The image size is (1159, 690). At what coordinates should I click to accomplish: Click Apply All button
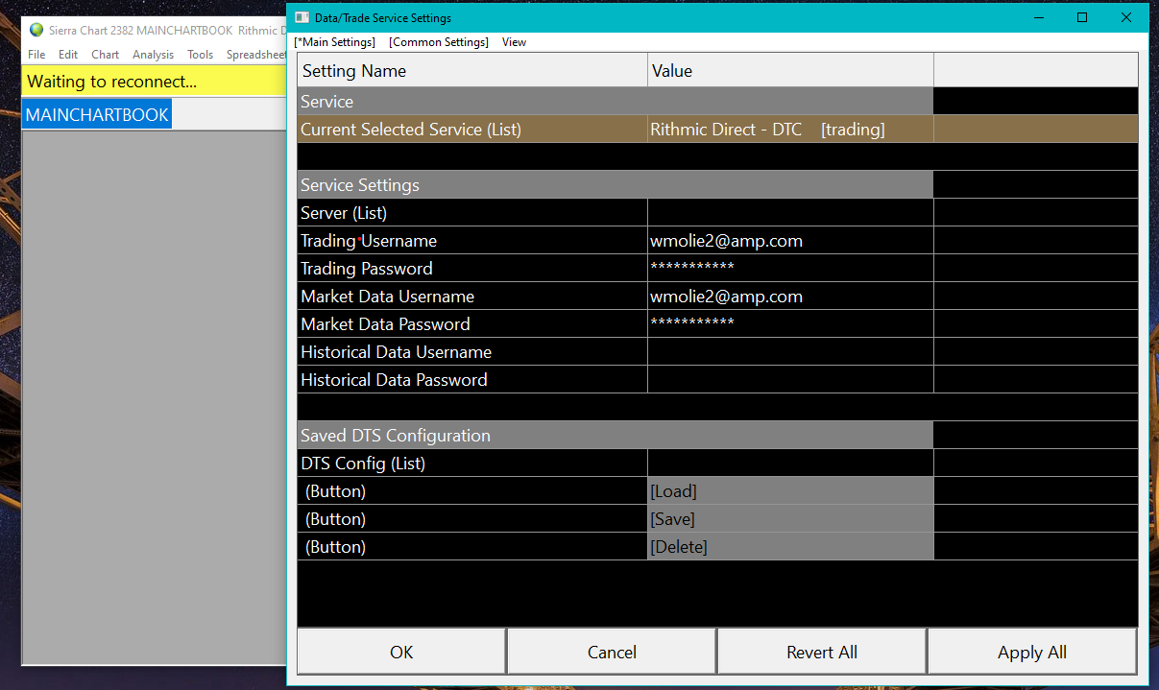point(1031,653)
